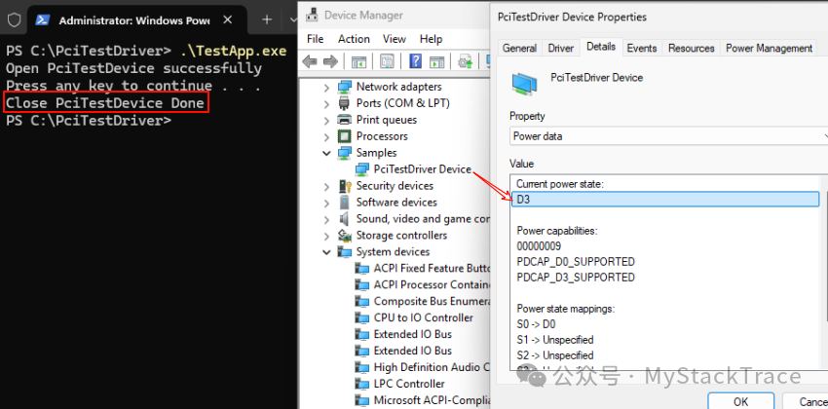Click the Storage controllers icon

point(345,236)
